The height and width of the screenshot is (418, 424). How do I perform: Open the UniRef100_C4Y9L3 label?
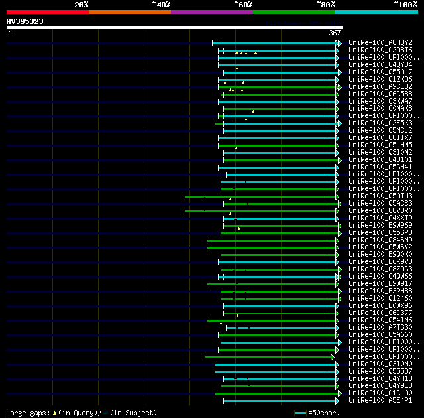[380, 386]
